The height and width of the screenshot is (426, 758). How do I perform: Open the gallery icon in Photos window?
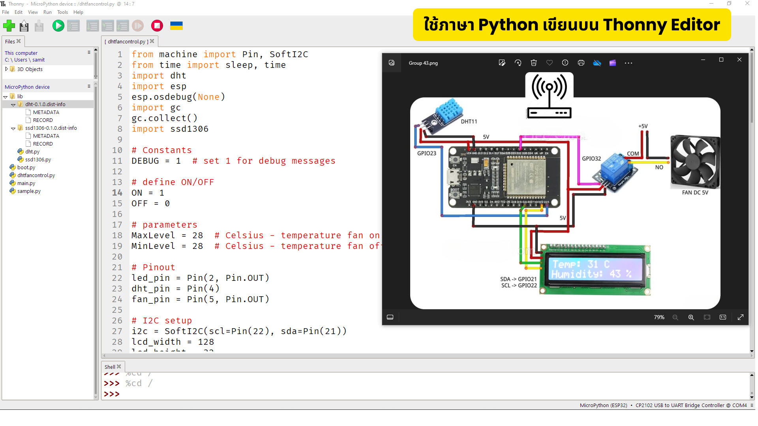click(x=392, y=63)
